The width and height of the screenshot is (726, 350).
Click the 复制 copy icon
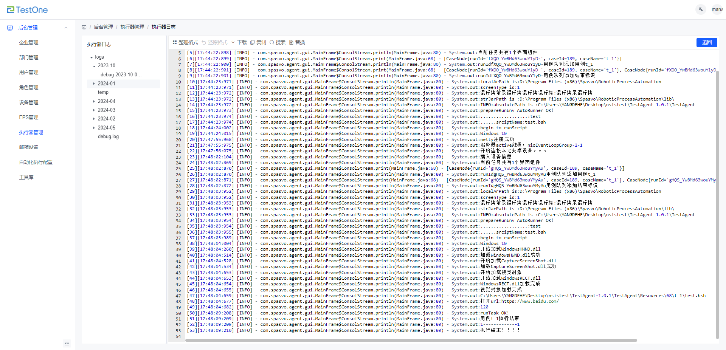pos(253,42)
